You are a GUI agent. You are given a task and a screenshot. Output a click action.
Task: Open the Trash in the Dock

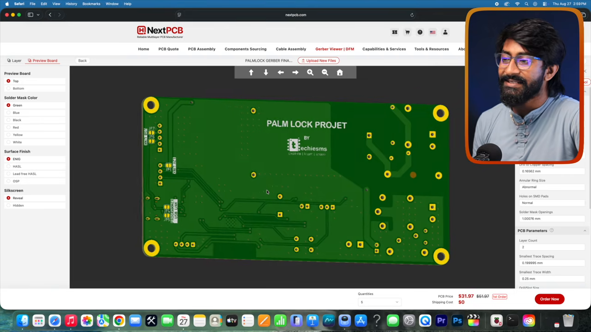pos(568,320)
